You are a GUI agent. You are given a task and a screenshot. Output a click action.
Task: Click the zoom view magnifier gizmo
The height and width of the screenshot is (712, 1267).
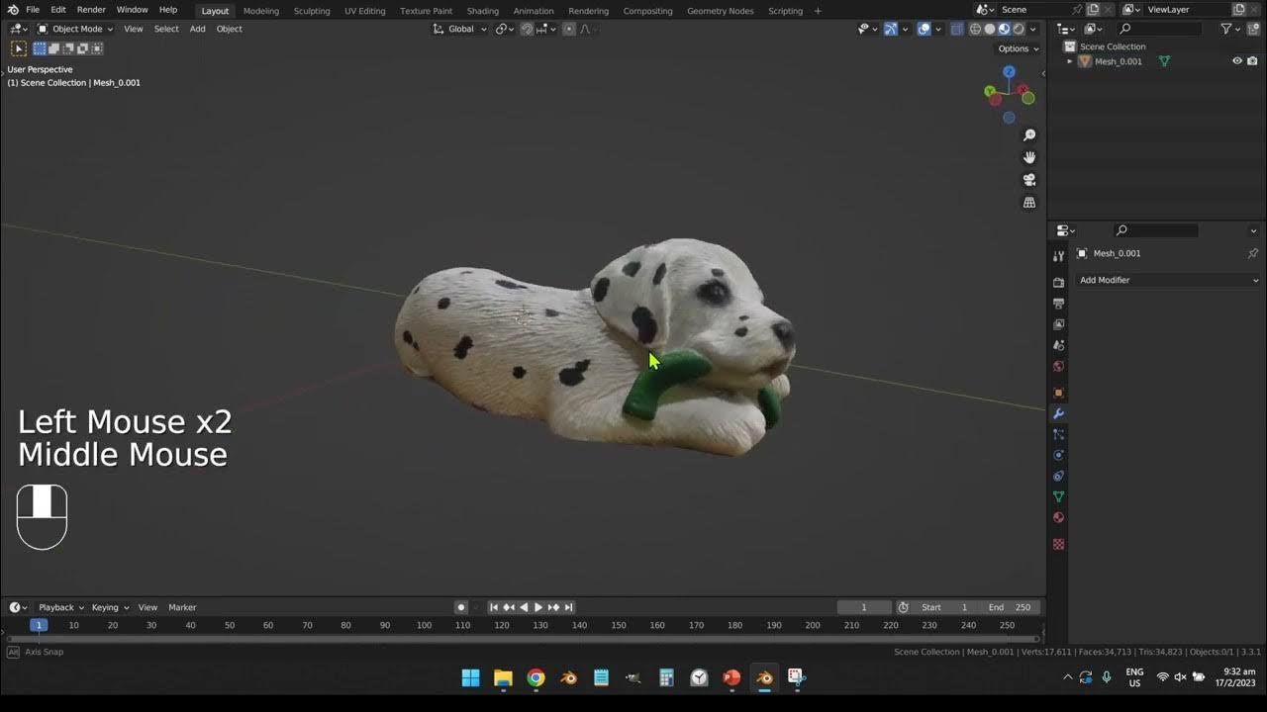coord(1029,135)
